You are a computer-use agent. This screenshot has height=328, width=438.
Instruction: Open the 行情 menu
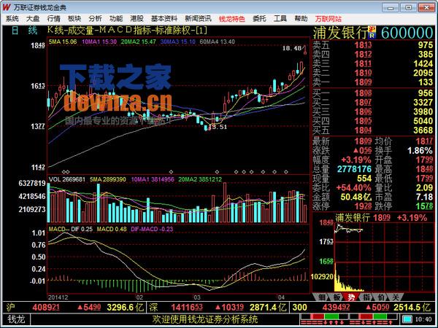[x=53, y=19]
